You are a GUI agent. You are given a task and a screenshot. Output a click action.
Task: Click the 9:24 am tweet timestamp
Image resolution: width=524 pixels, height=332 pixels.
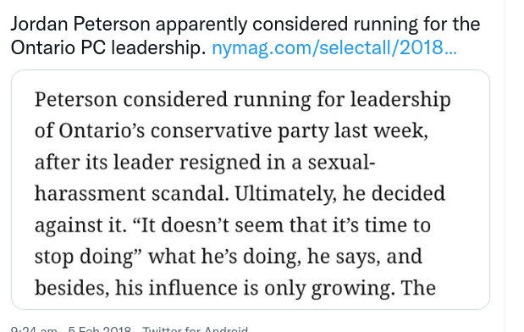coord(34,329)
